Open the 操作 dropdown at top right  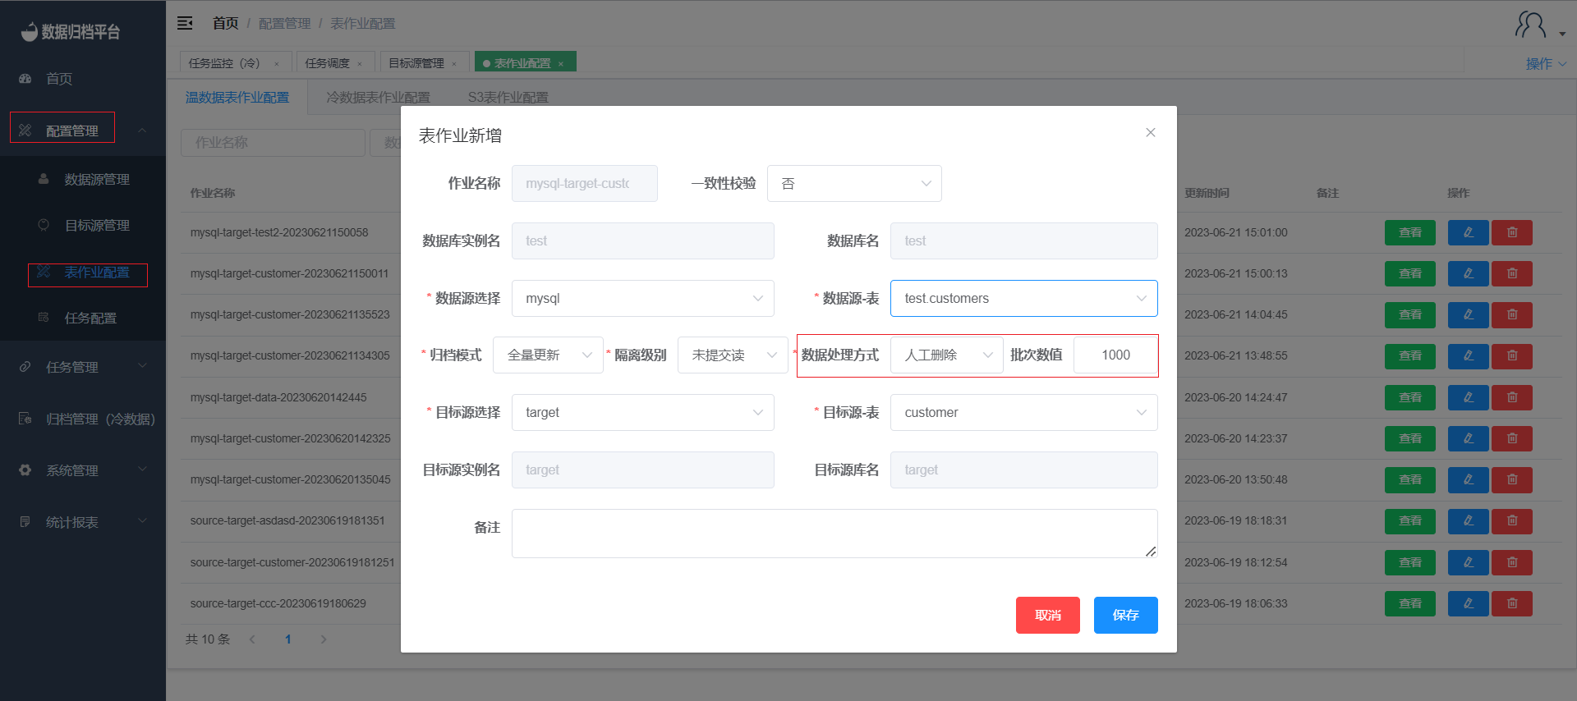click(x=1546, y=63)
